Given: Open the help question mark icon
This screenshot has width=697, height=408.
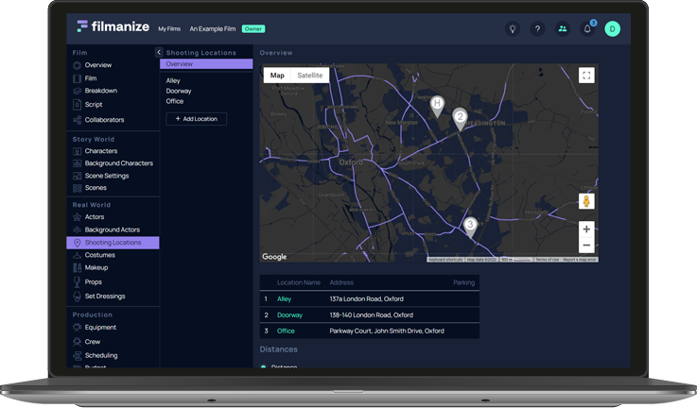Looking at the screenshot, I should [x=537, y=29].
